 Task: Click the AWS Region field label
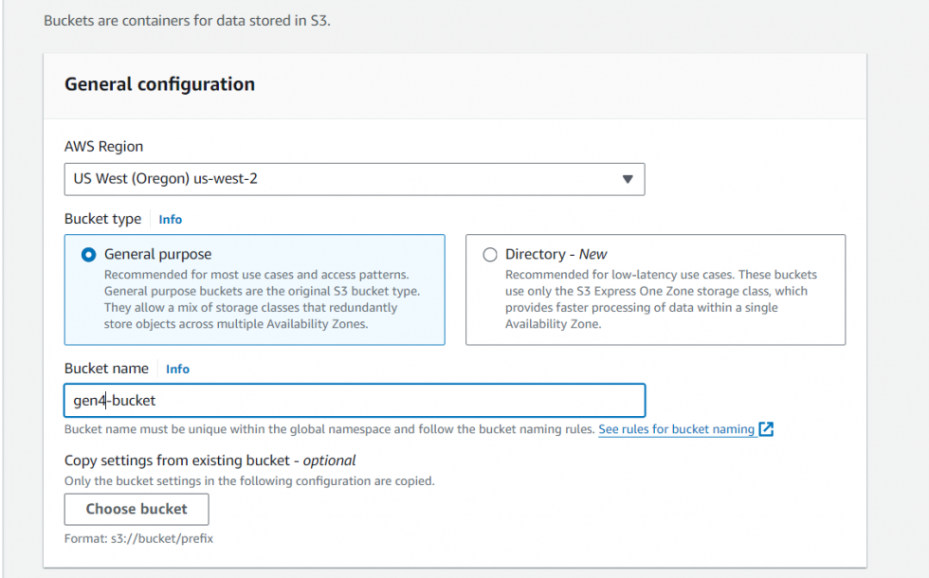click(104, 147)
